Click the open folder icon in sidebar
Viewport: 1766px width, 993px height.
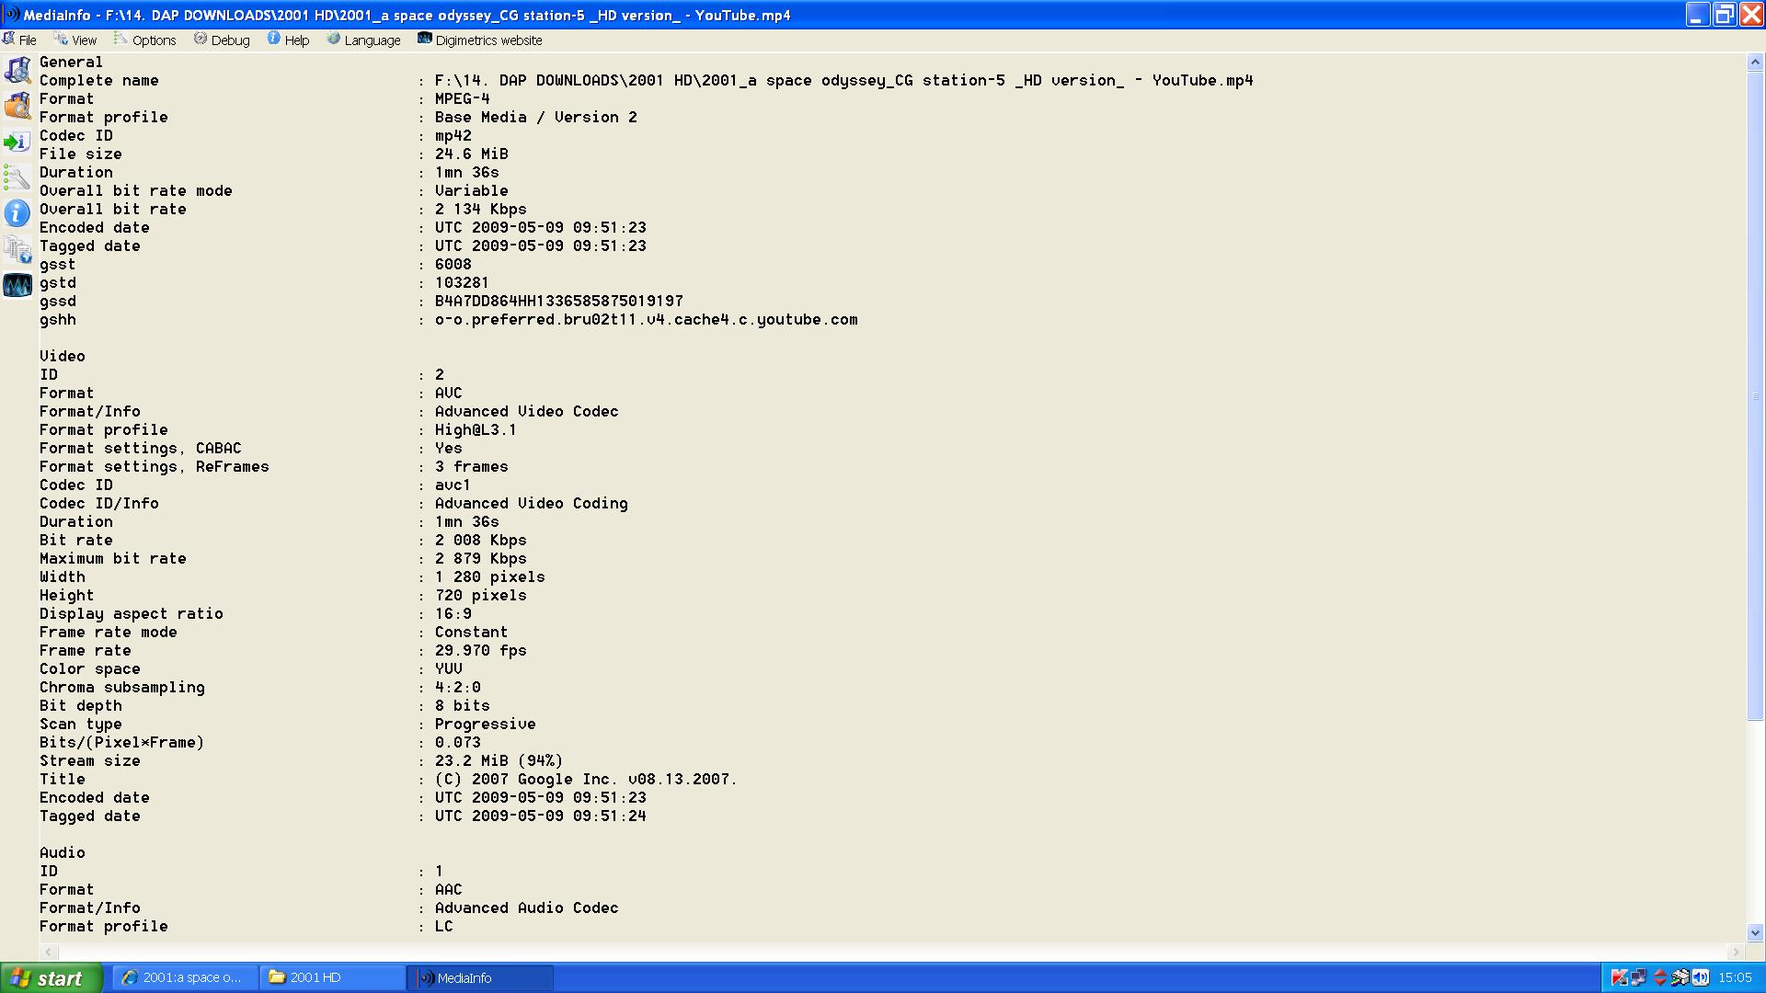tap(17, 106)
